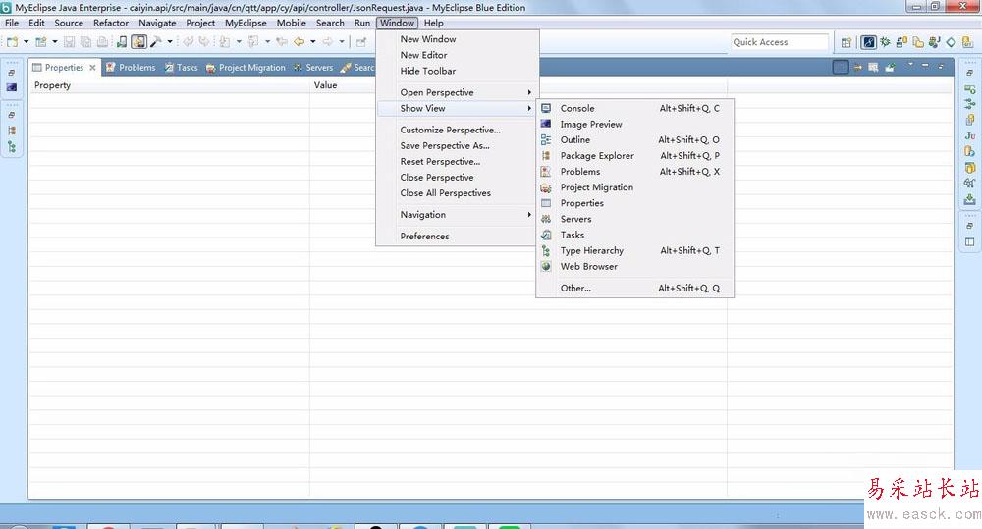982x529 pixels.
Task: Click the Type Hierarchy icon in left sidebar
Action: point(11,147)
